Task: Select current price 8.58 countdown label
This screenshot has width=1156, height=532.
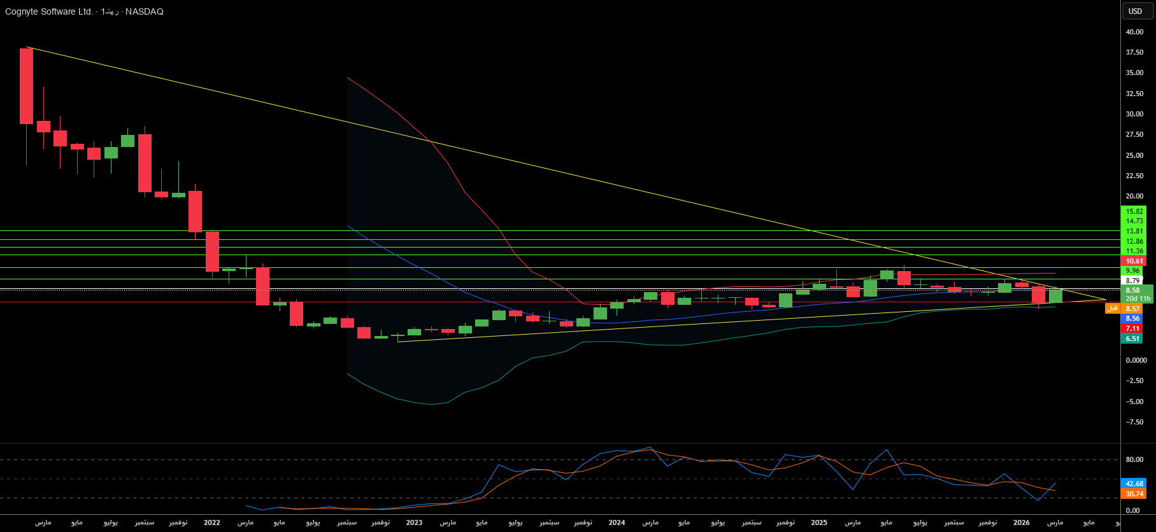Action: point(1138,294)
